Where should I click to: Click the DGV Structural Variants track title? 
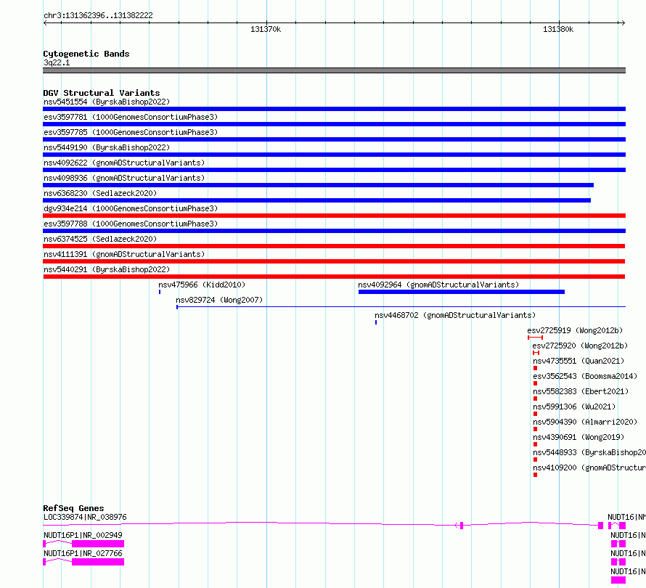[102, 93]
